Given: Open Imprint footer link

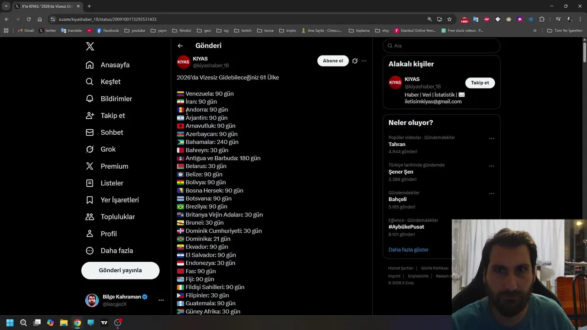Looking at the screenshot, I should click(x=394, y=276).
